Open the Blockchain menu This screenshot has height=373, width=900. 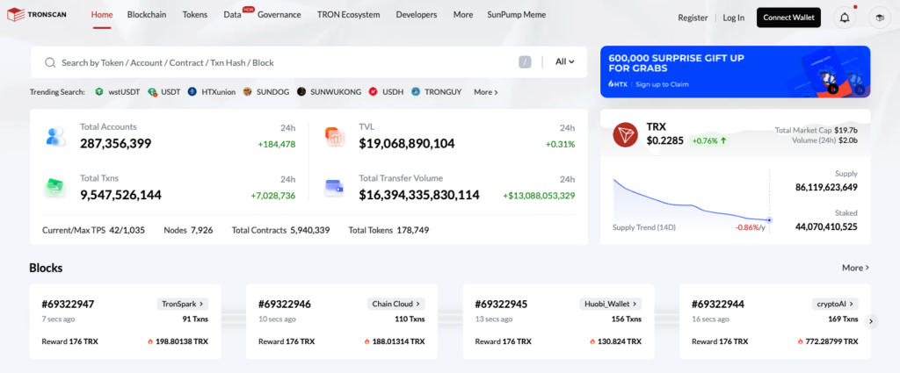tap(147, 15)
